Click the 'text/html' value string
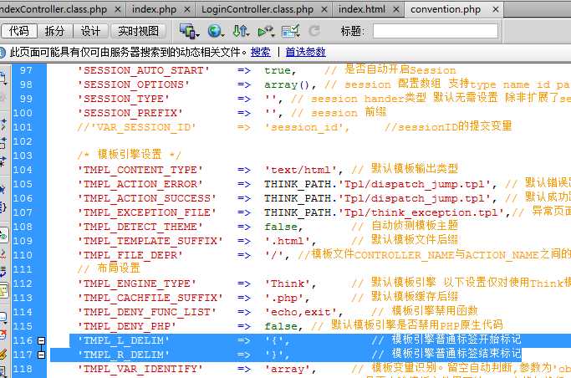This screenshot has width=571, height=378. click(x=301, y=170)
